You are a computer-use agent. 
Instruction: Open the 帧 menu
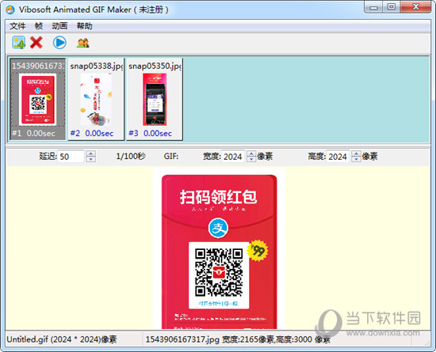39,26
